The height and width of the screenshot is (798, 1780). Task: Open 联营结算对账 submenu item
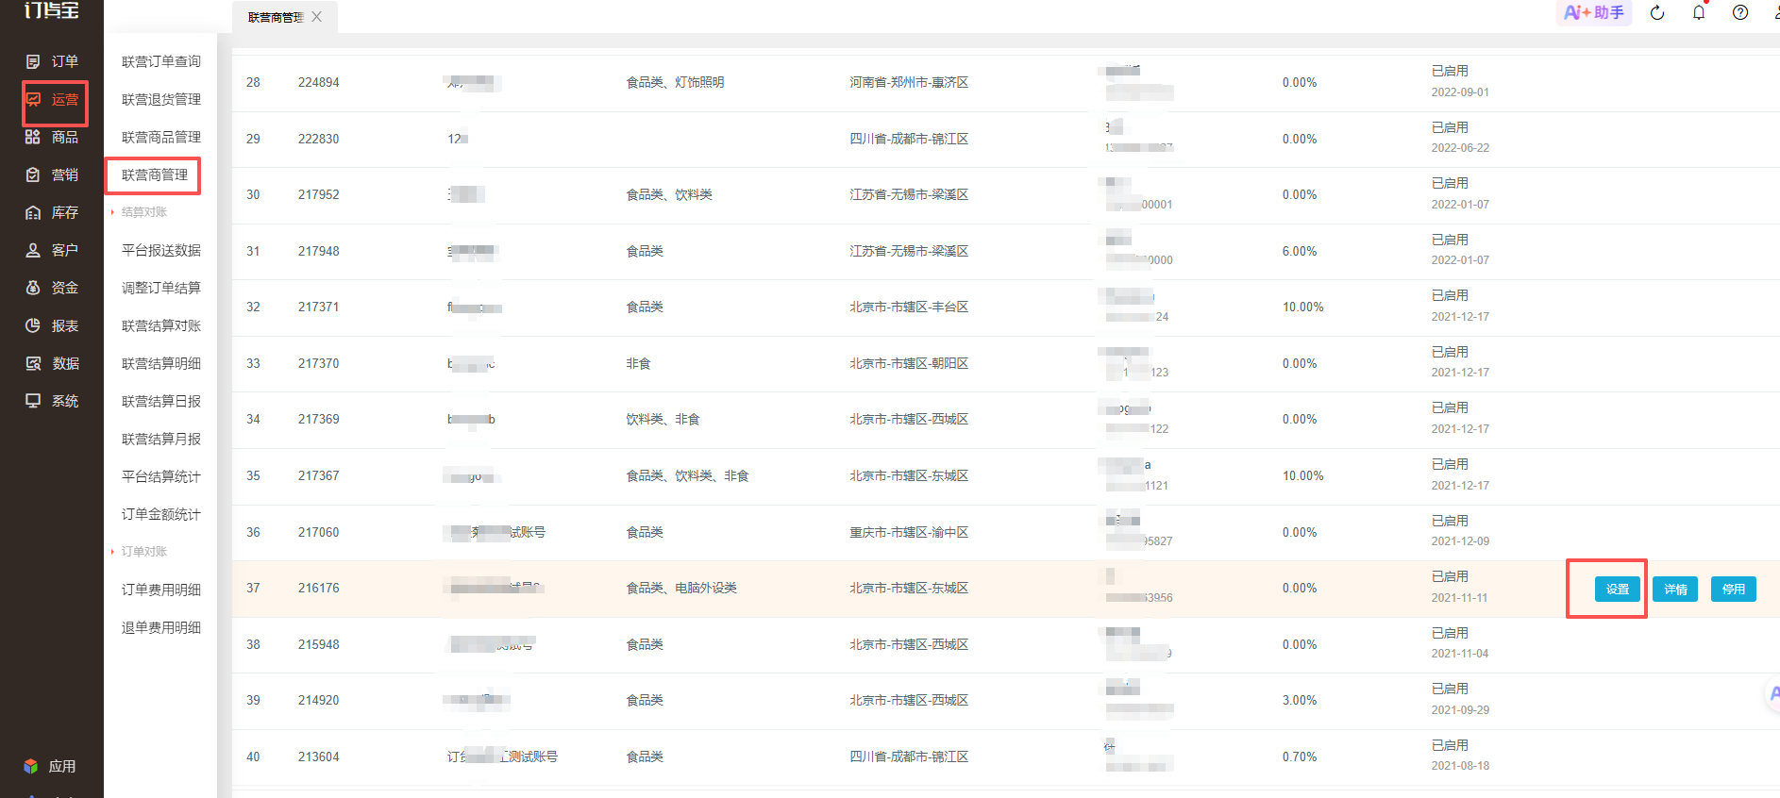(161, 325)
